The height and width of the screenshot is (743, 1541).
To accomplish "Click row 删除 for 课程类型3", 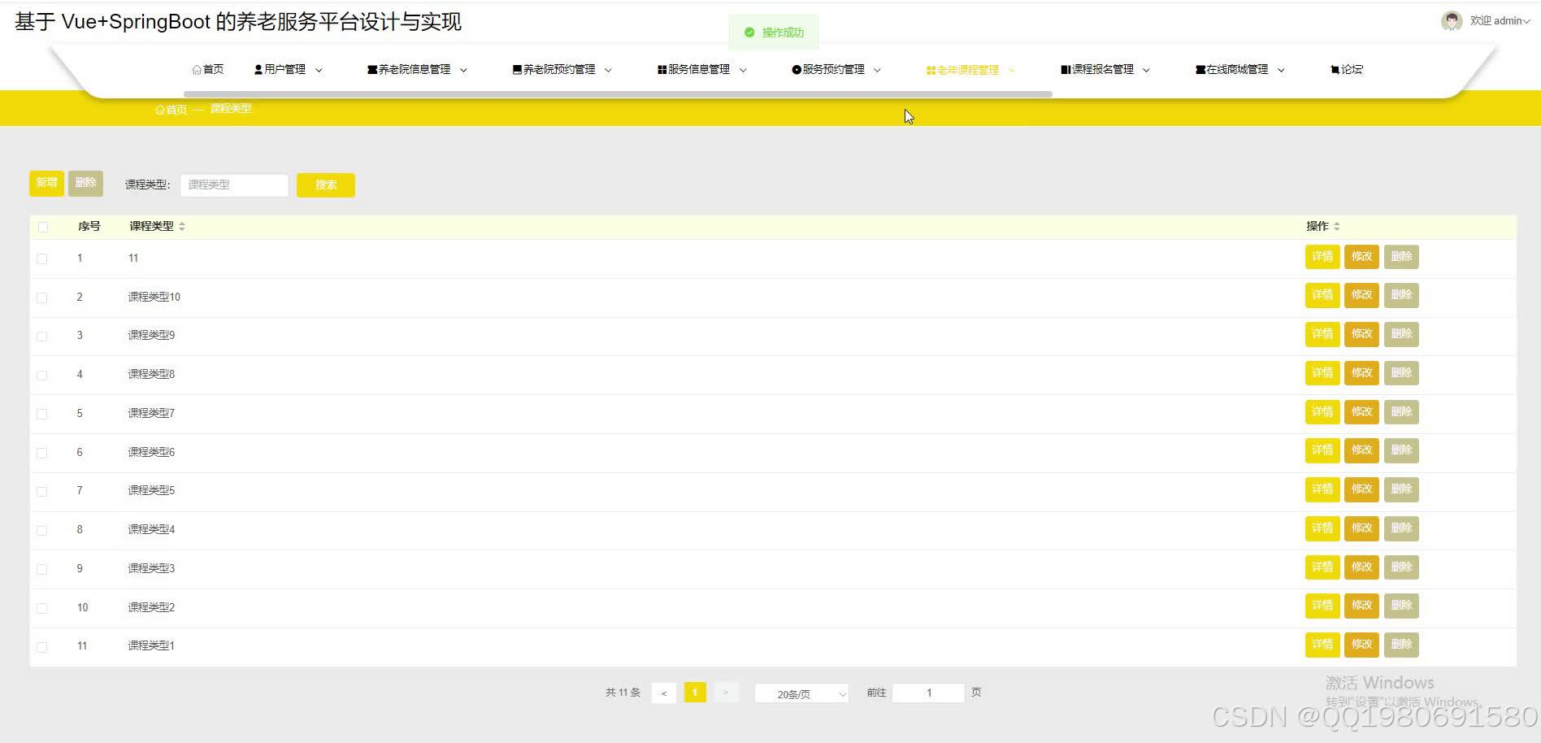I will click(1401, 567).
